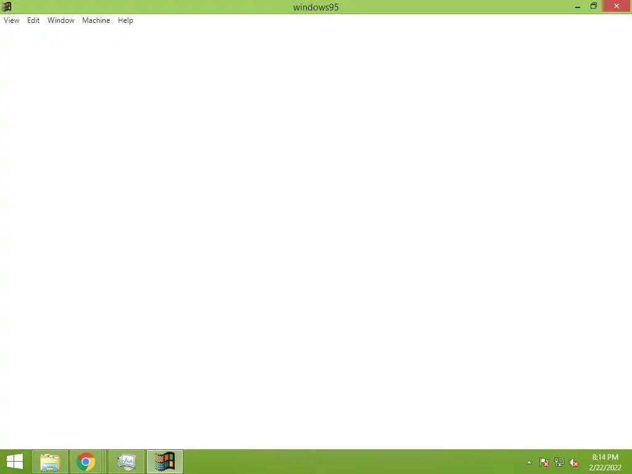The width and height of the screenshot is (632, 474).
Task: Select the windows95 app in taskbar
Action: pos(164,462)
